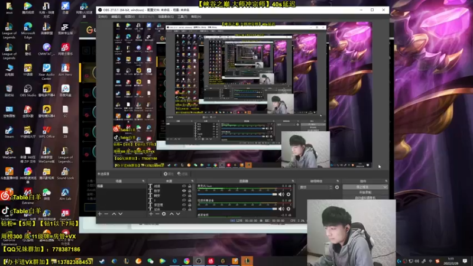This screenshot has height=266, width=473.
Task: Open audio settings gear for 麦克风/Aux
Action: pos(289,194)
